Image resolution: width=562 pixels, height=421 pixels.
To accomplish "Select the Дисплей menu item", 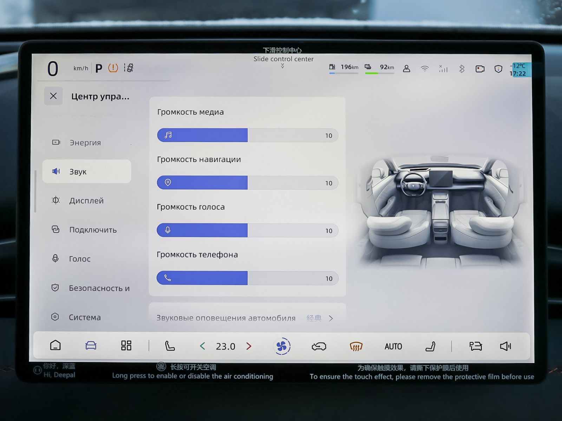I will pyautogui.click(x=86, y=201).
